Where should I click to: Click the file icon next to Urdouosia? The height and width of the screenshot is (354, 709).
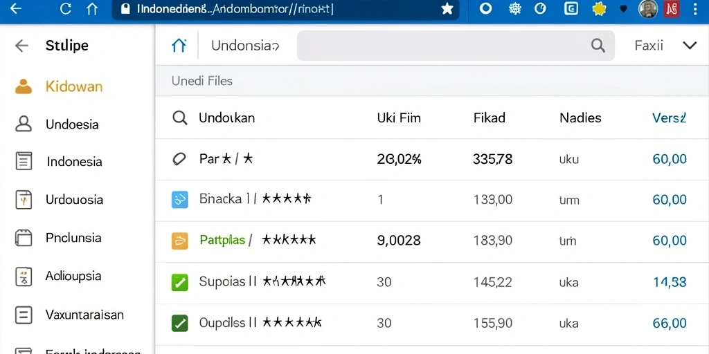click(x=24, y=199)
